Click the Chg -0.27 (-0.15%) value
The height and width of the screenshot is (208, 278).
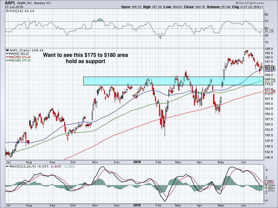point(246,7)
